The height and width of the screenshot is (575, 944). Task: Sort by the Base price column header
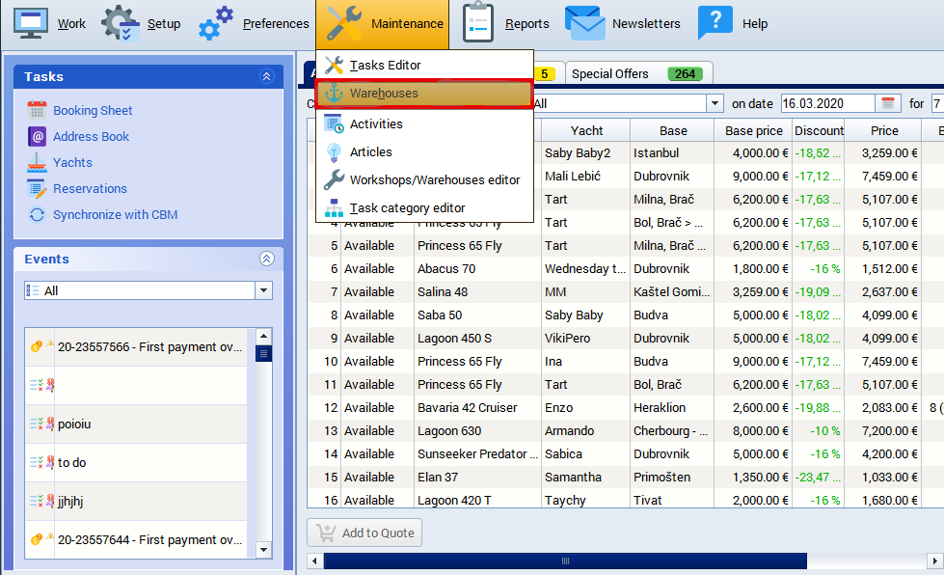point(753,130)
